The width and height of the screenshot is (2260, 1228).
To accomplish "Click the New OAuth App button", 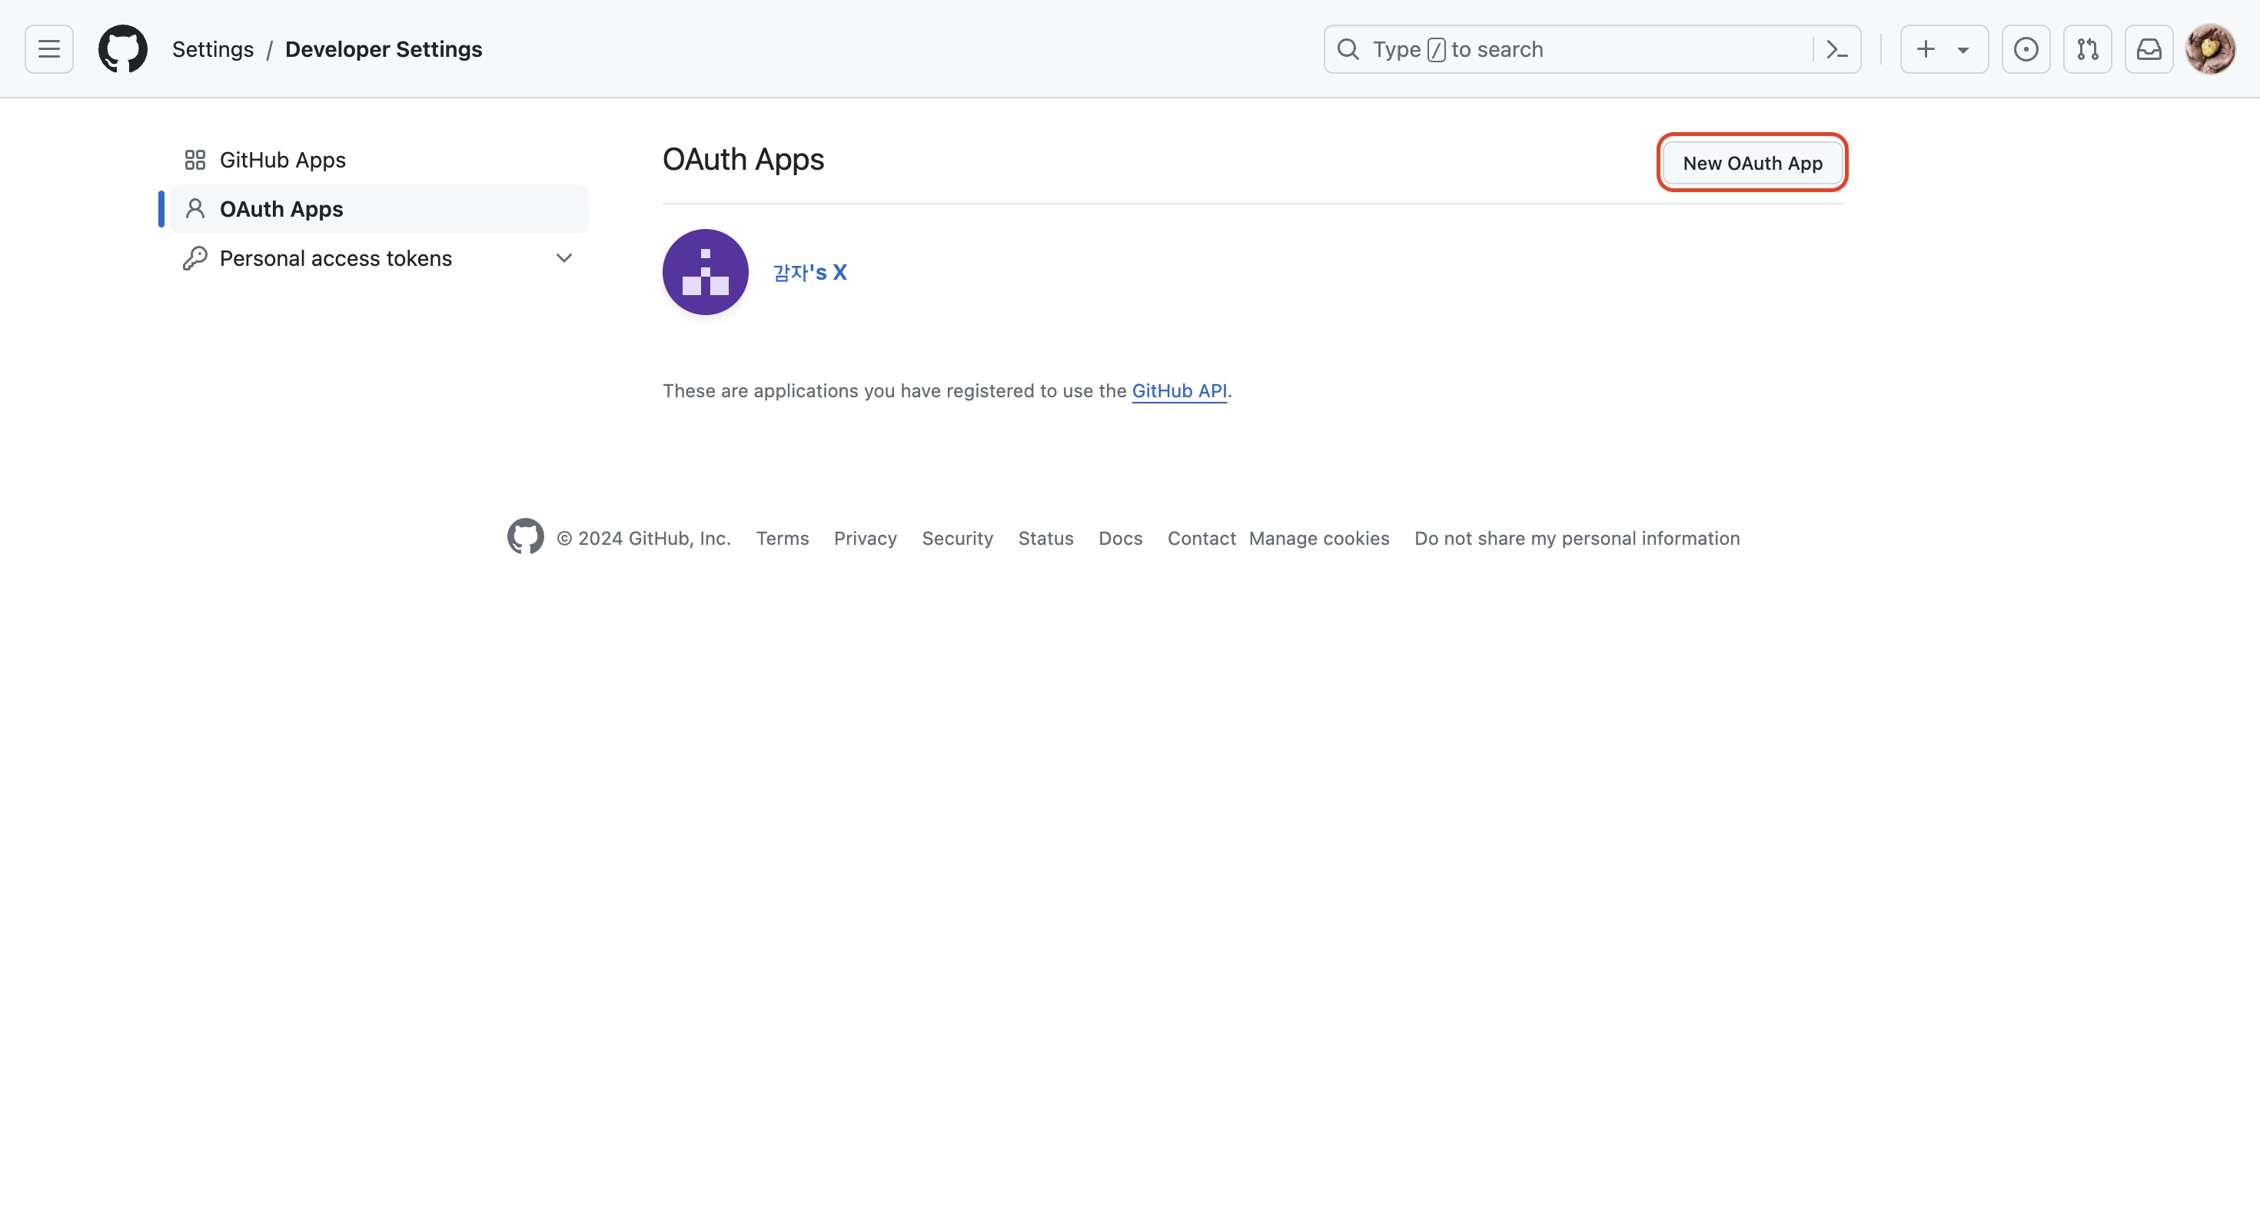I will pyautogui.click(x=1752, y=162).
